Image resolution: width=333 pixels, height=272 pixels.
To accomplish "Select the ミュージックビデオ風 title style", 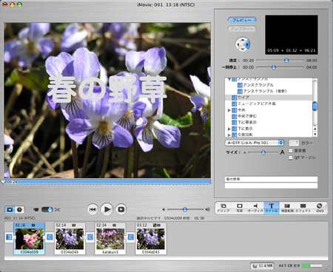I will pyautogui.click(x=257, y=103).
